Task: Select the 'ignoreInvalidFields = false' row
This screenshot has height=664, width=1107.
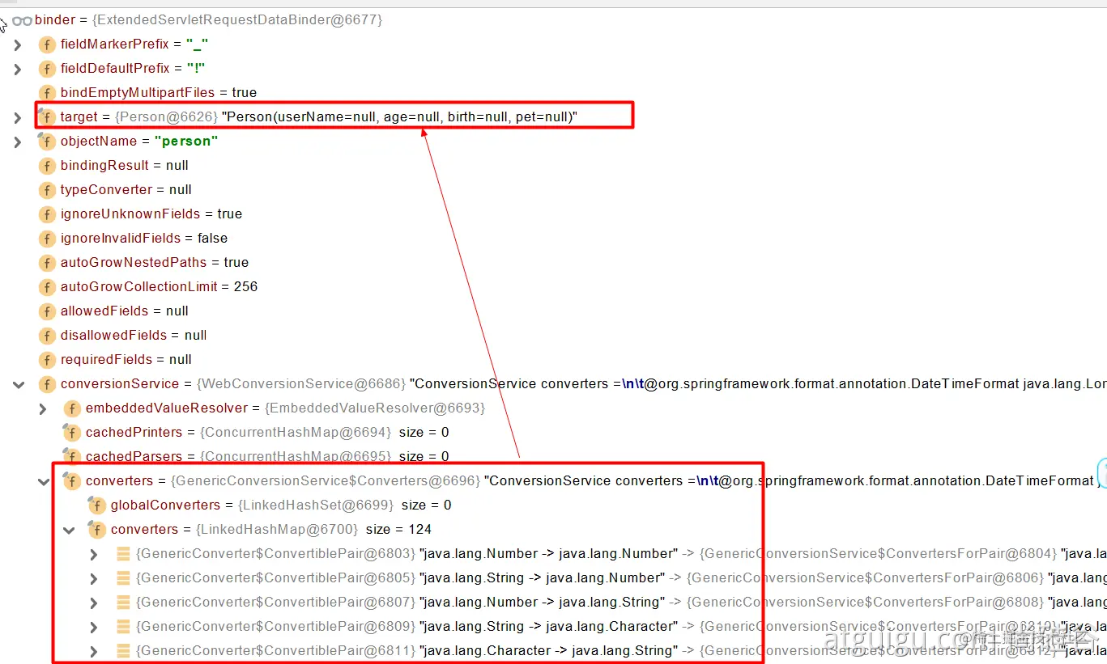Action: coord(144,239)
